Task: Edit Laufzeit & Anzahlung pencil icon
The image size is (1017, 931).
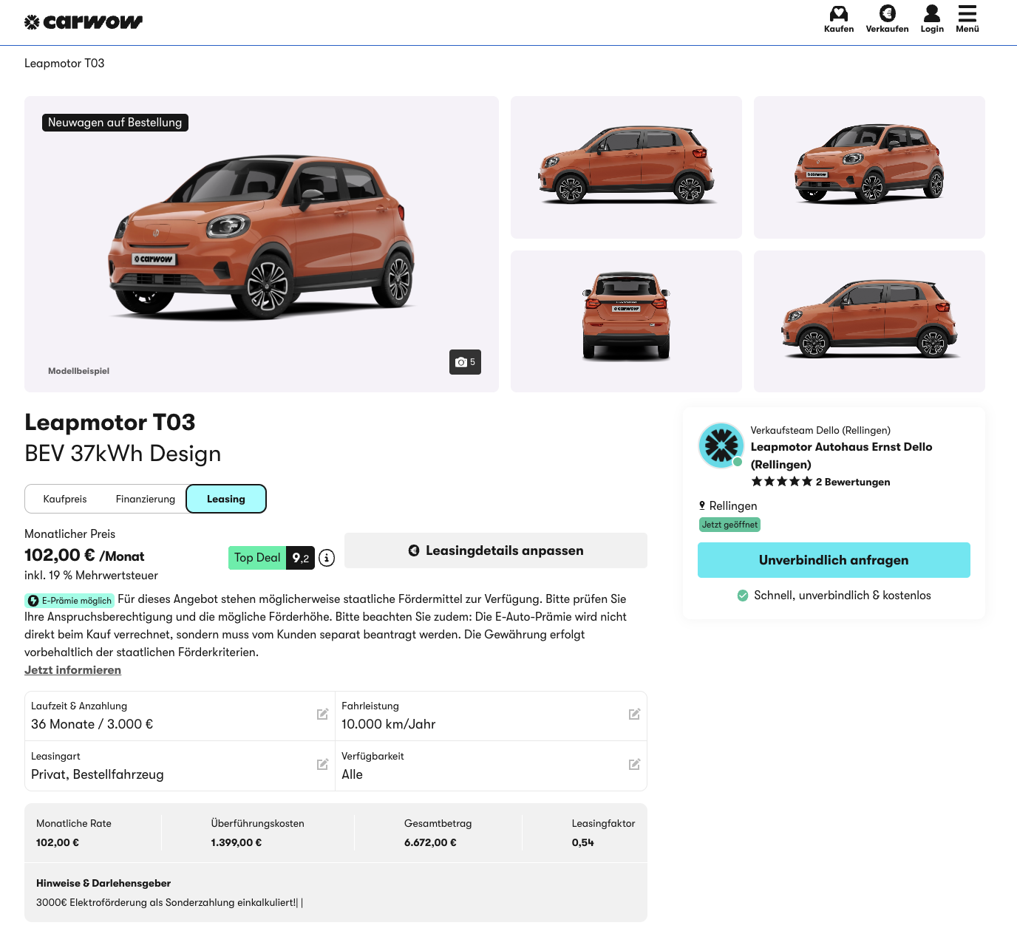Action: [x=322, y=714]
